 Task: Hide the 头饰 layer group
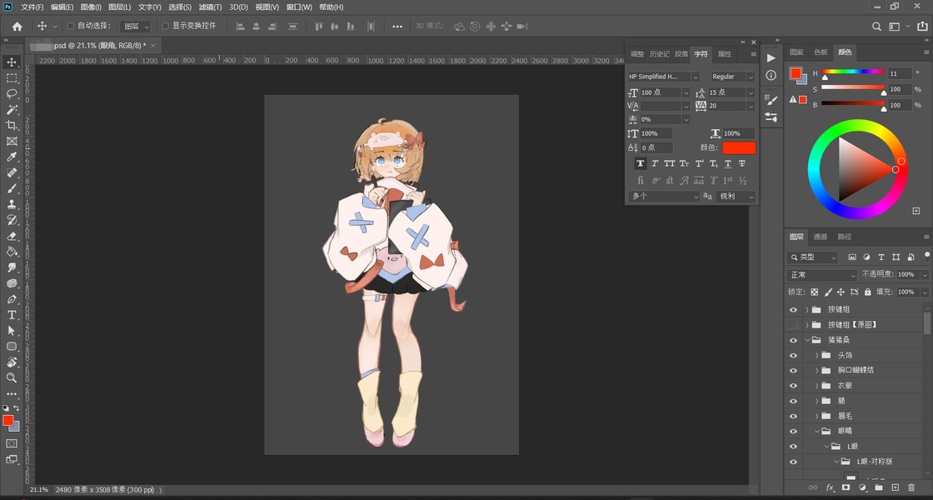pos(793,355)
